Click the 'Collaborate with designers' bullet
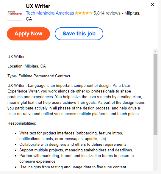This screenshot has height=174, width=161. (73, 144)
